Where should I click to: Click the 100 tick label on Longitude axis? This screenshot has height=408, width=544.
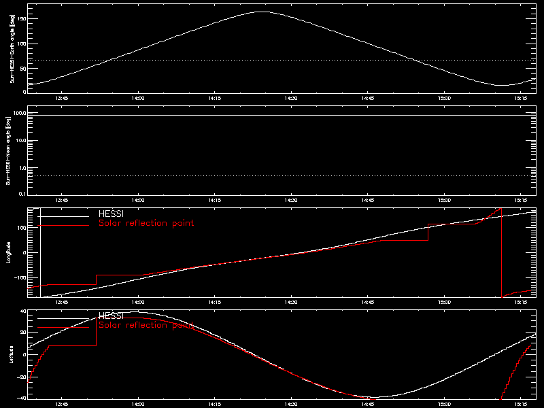pos(22,228)
